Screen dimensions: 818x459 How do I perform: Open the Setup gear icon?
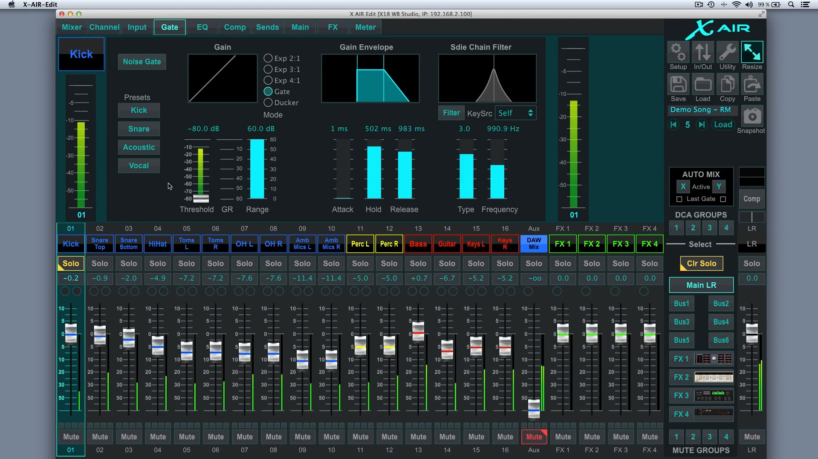pos(678,52)
